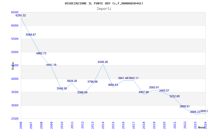
Task: Click x-axis year 2016
Action: coord(123,125)
